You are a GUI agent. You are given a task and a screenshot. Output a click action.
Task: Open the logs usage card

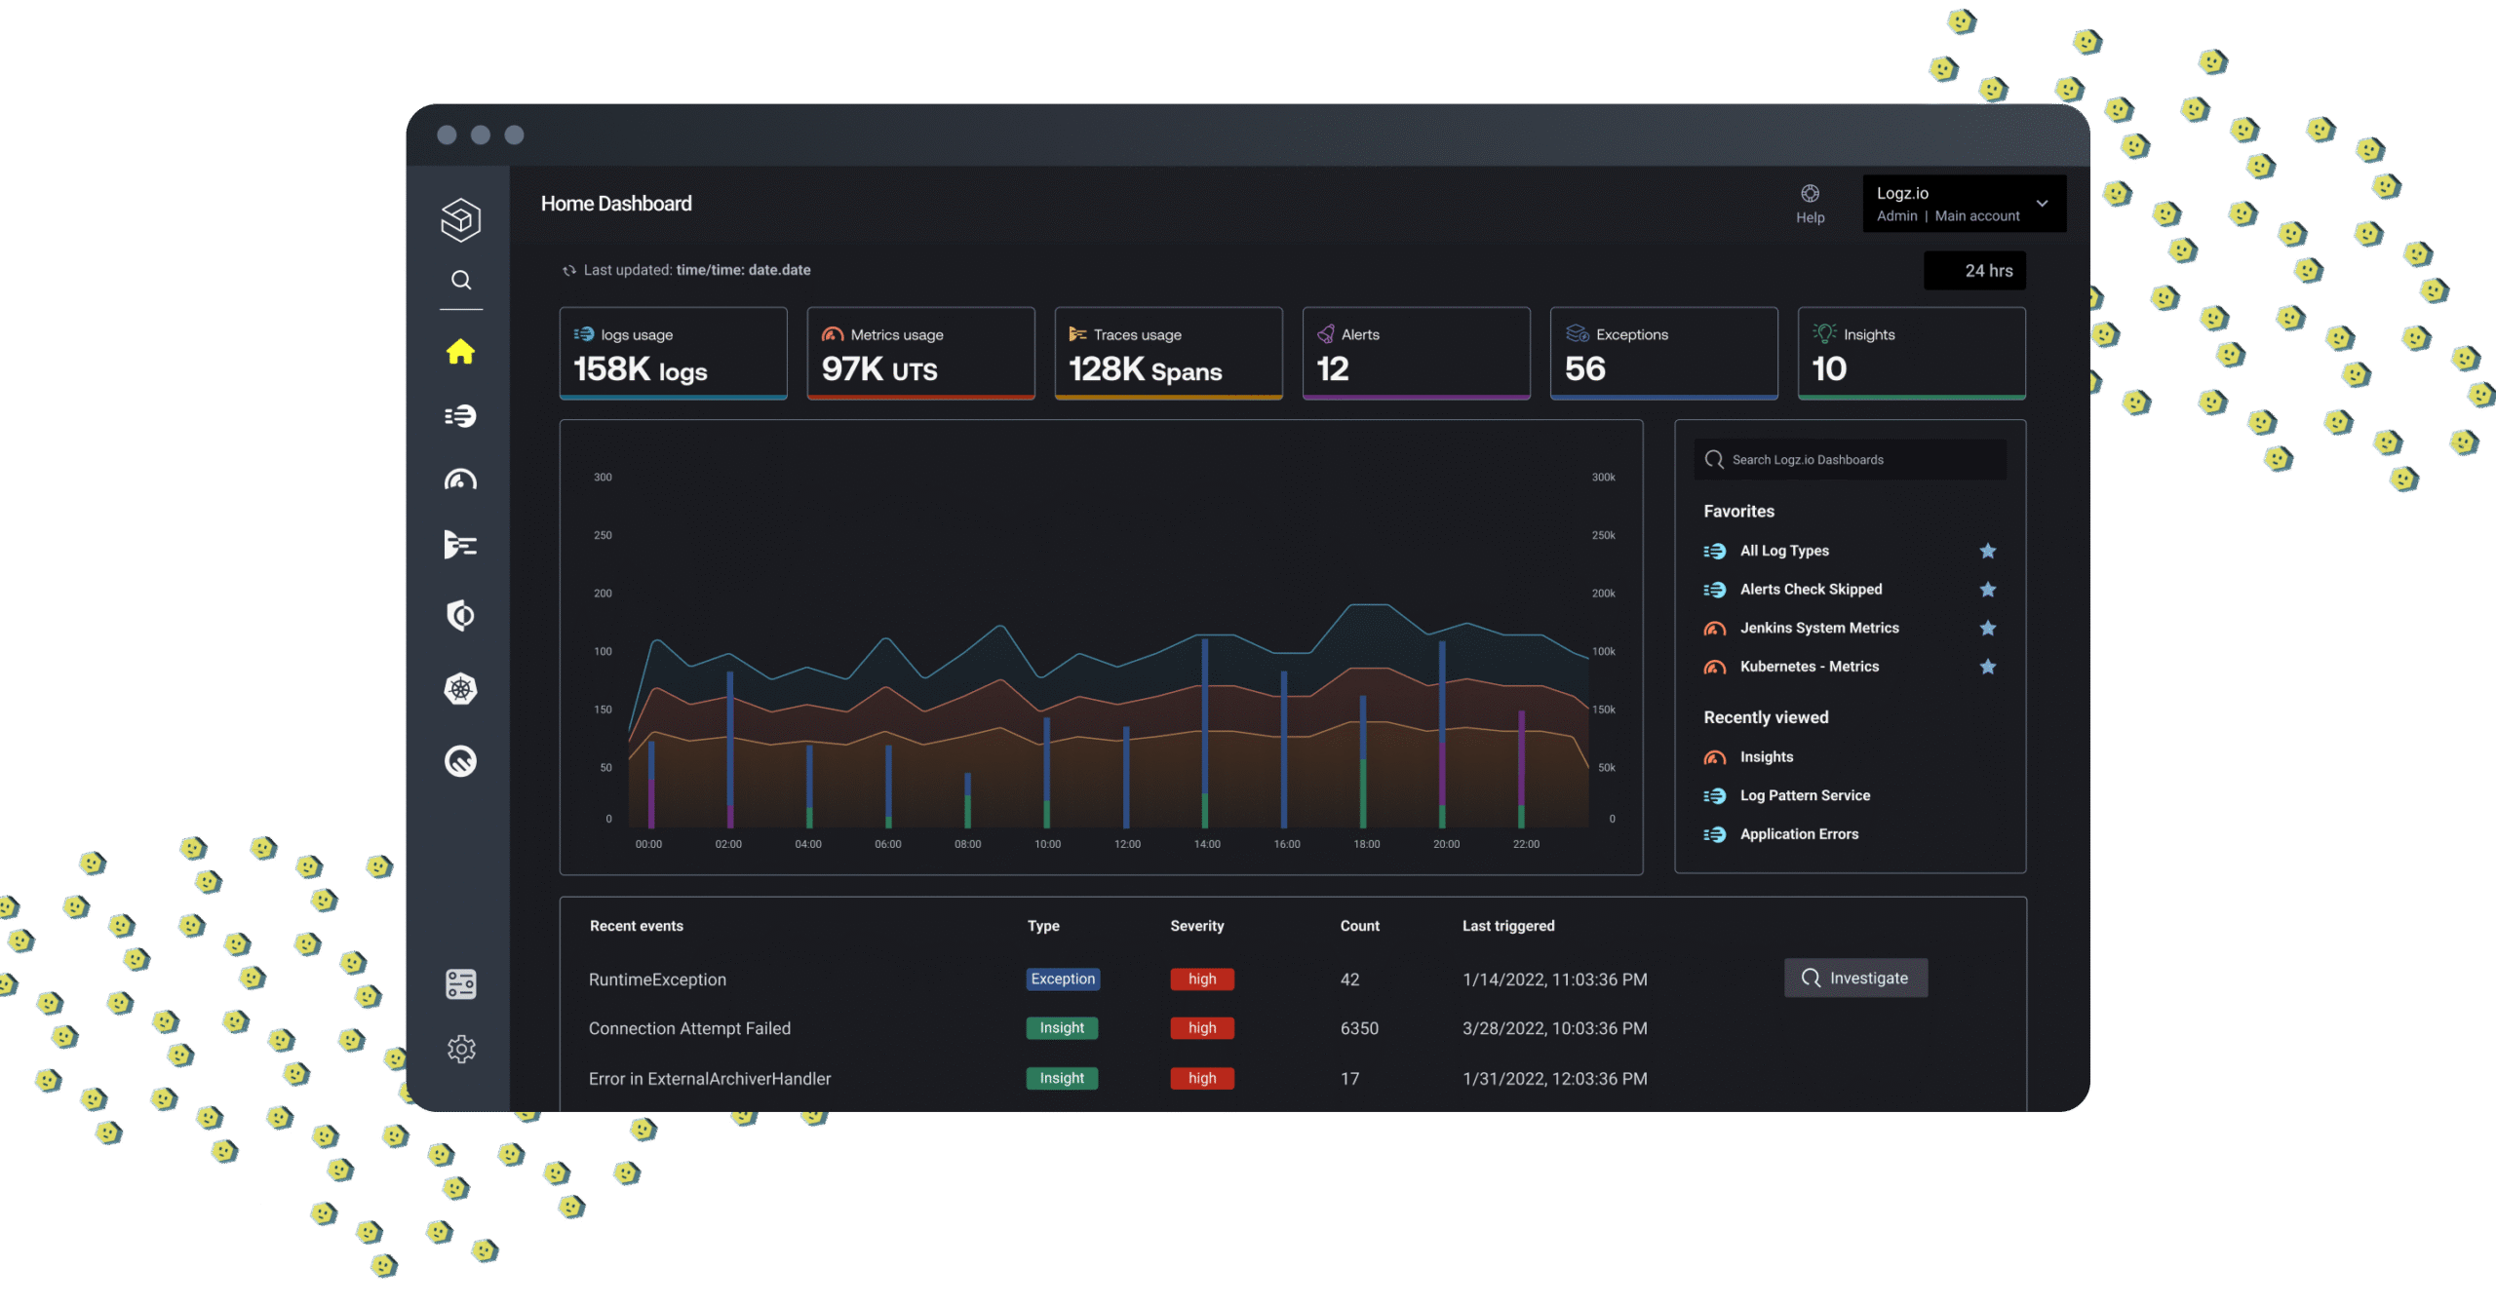(673, 354)
